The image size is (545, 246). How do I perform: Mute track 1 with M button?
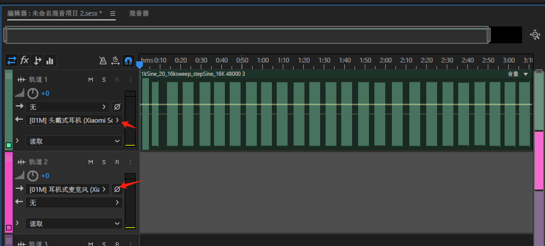tap(90, 80)
